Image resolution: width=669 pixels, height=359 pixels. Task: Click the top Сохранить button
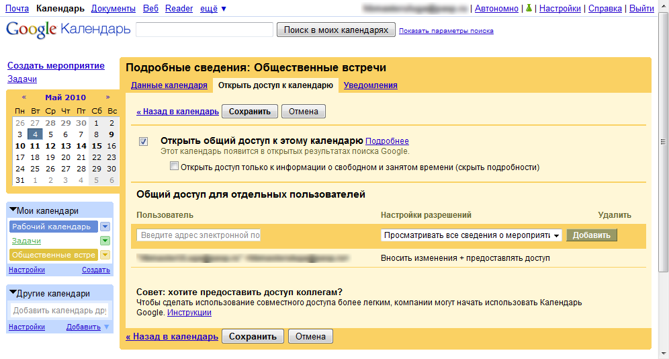(249, 112)
